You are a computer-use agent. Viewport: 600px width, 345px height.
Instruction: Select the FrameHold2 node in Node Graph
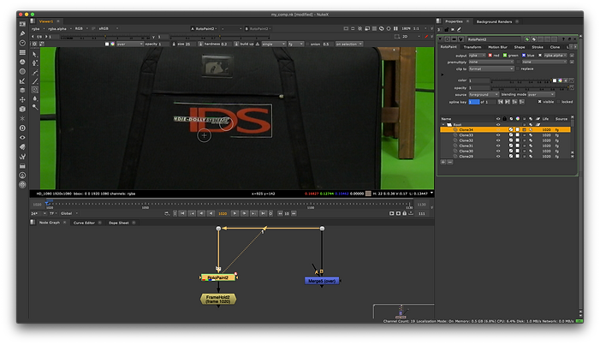coord(218,299)
